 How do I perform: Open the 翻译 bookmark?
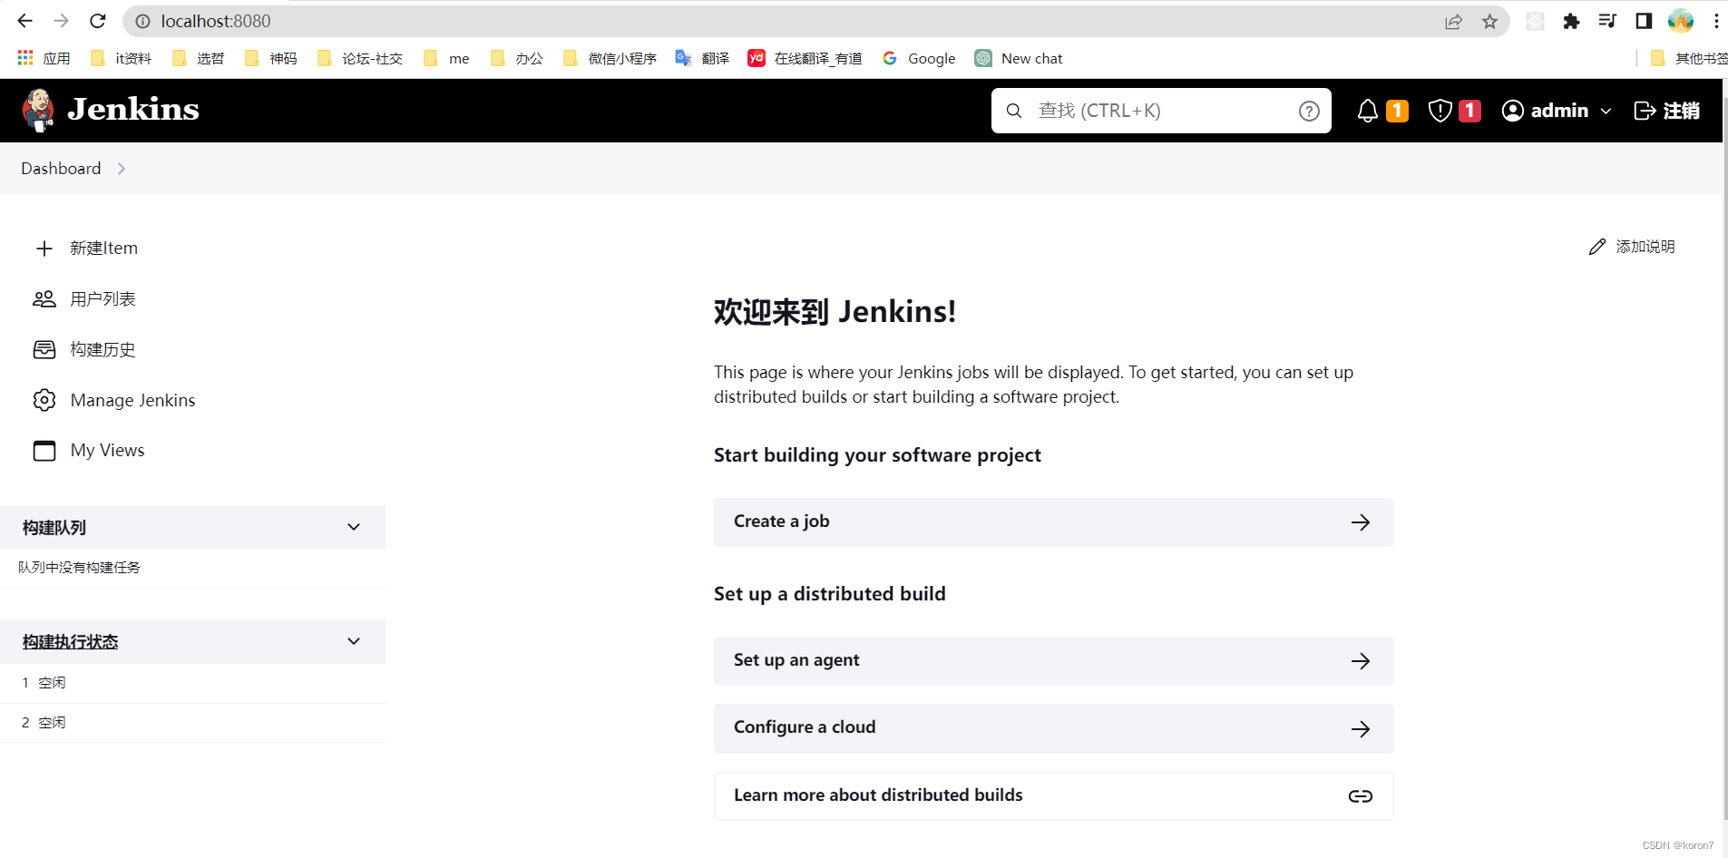click(x=703, y=59)
